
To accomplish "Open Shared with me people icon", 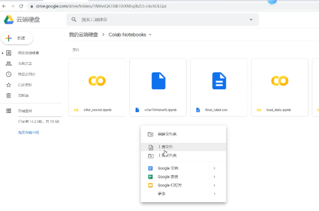I will pyautogui.click(x=9, y=64).
